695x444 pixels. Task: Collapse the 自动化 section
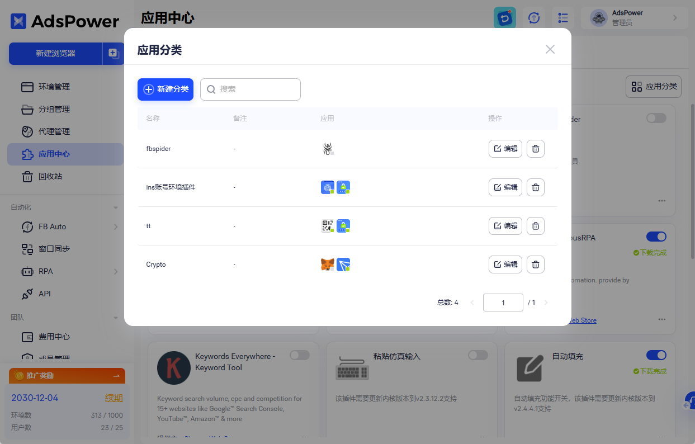click(116, 207)
